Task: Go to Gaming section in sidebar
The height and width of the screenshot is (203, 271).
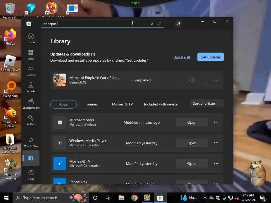Action: (x=31, y=71)
